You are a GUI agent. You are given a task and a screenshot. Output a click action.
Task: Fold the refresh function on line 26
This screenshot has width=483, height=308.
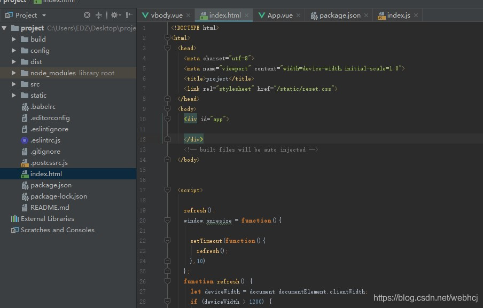click(167, 281)
